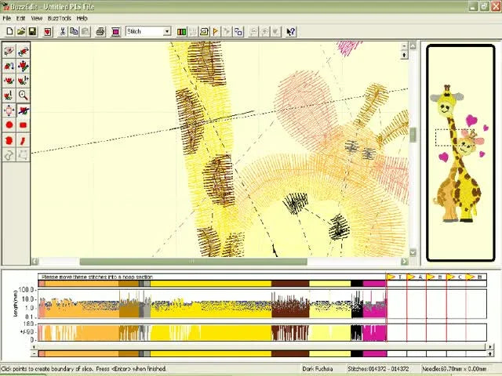
Task: Select the magnifying glass Zoom tool
Action: 23,96
